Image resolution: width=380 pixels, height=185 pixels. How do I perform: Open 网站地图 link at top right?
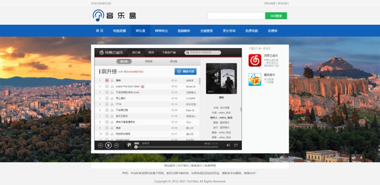270,3
